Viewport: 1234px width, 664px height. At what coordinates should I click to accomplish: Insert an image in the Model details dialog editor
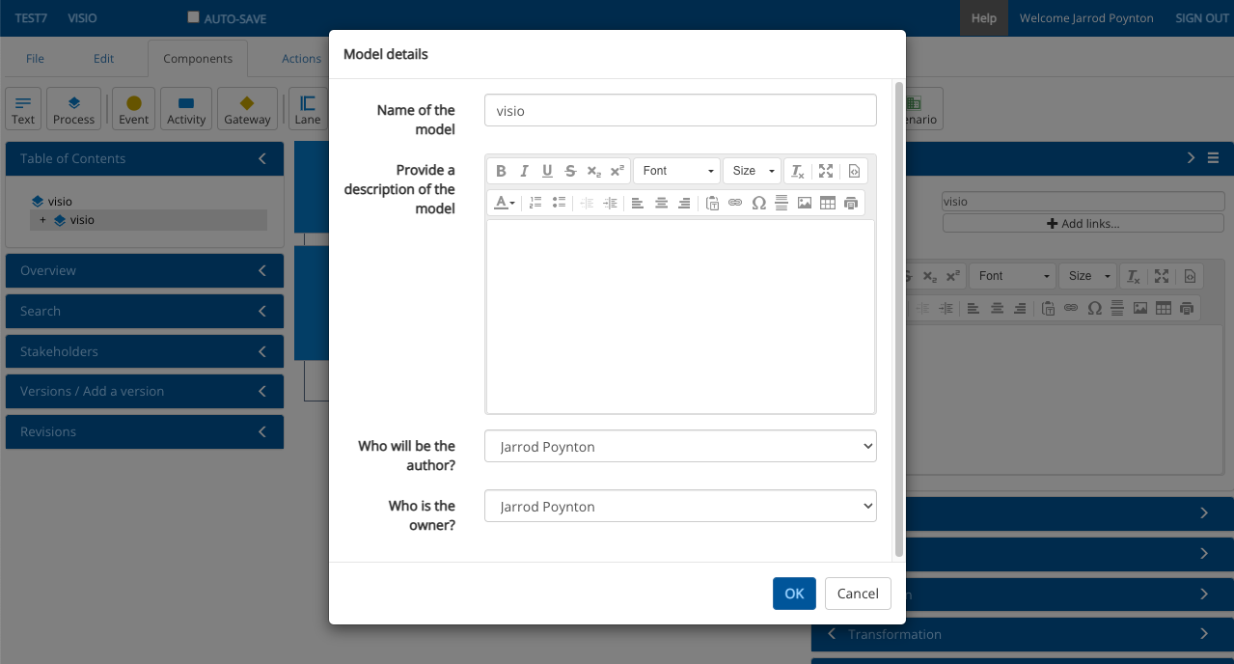[805, 203]
